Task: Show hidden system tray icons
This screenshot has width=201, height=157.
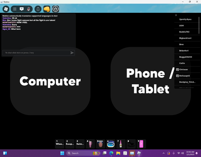Action: click(x=164, y=153)
